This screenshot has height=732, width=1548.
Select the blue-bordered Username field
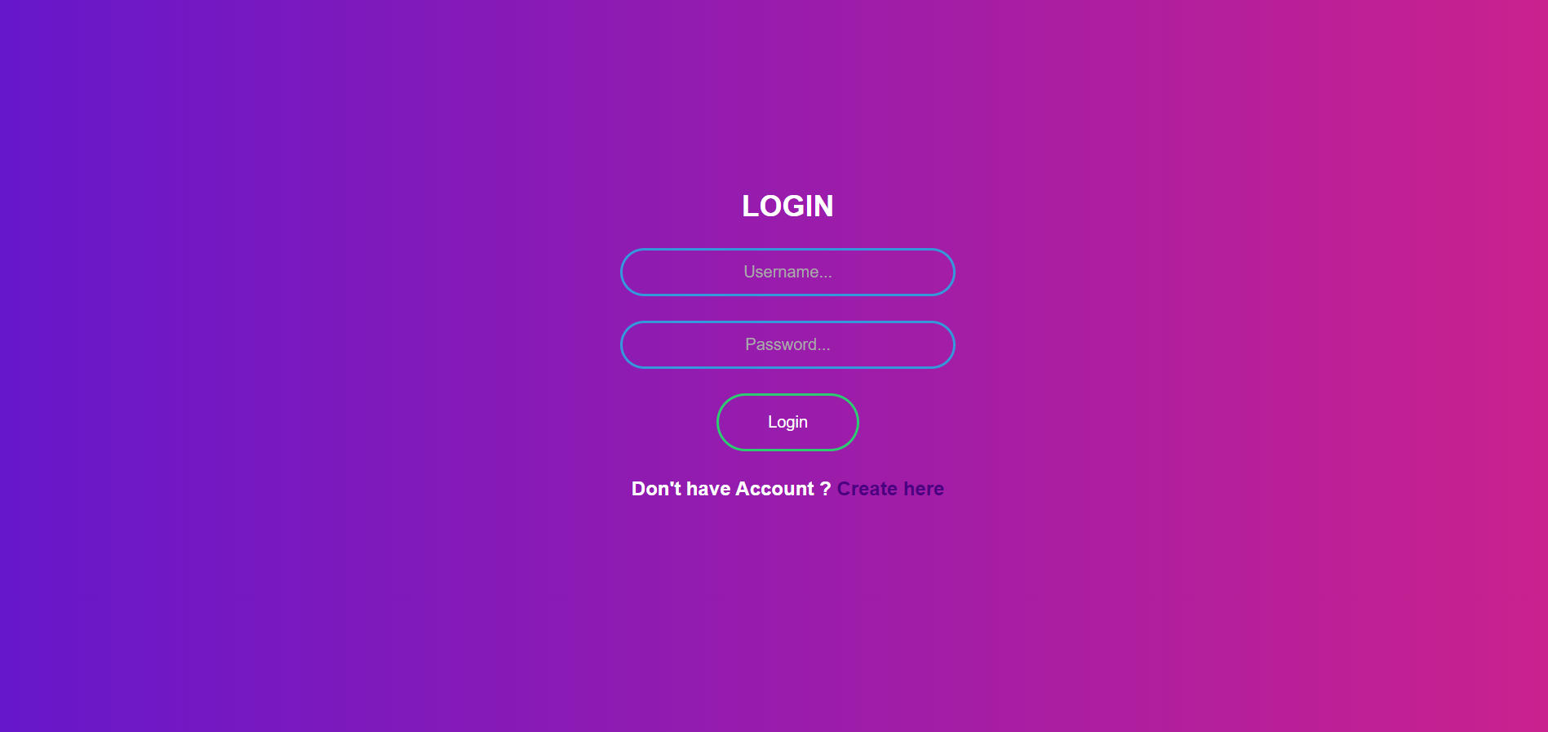(787, 272)
